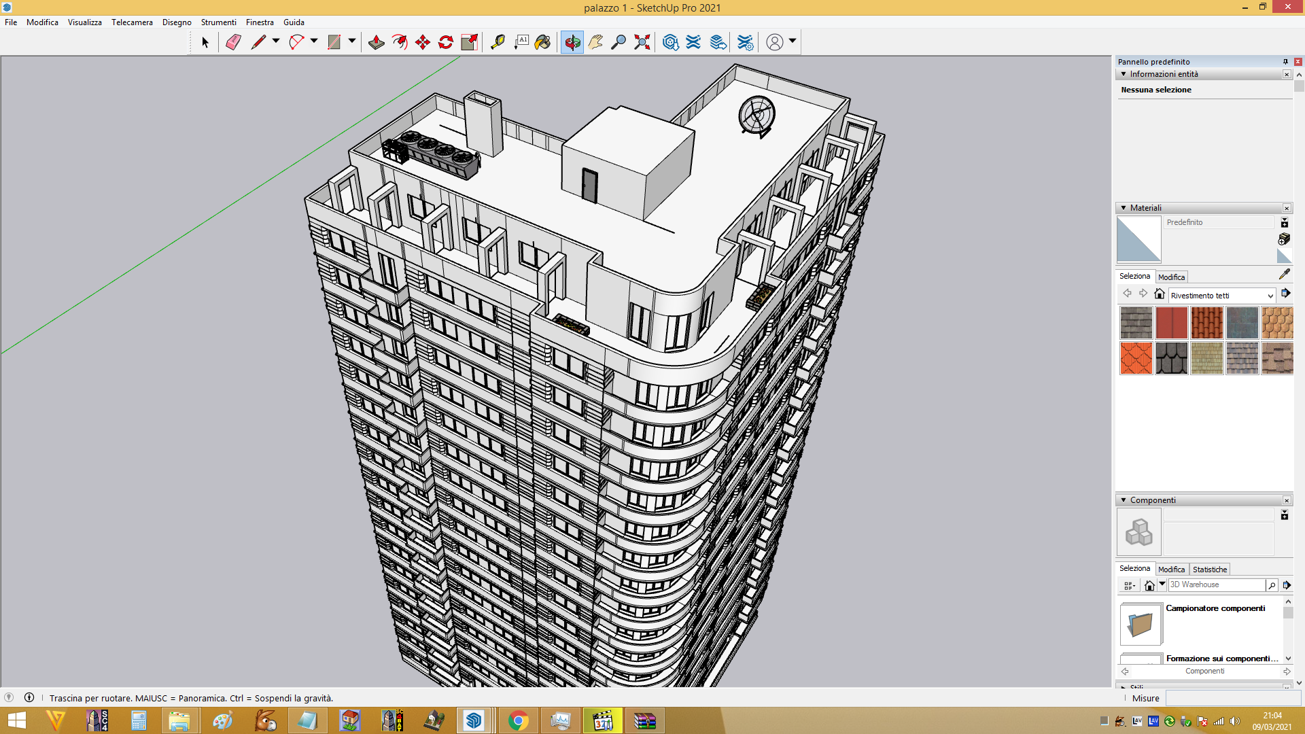Open the line tool dropdown arrow
The width and height of the screenshot is (1305, 734).
coord(276,41)
